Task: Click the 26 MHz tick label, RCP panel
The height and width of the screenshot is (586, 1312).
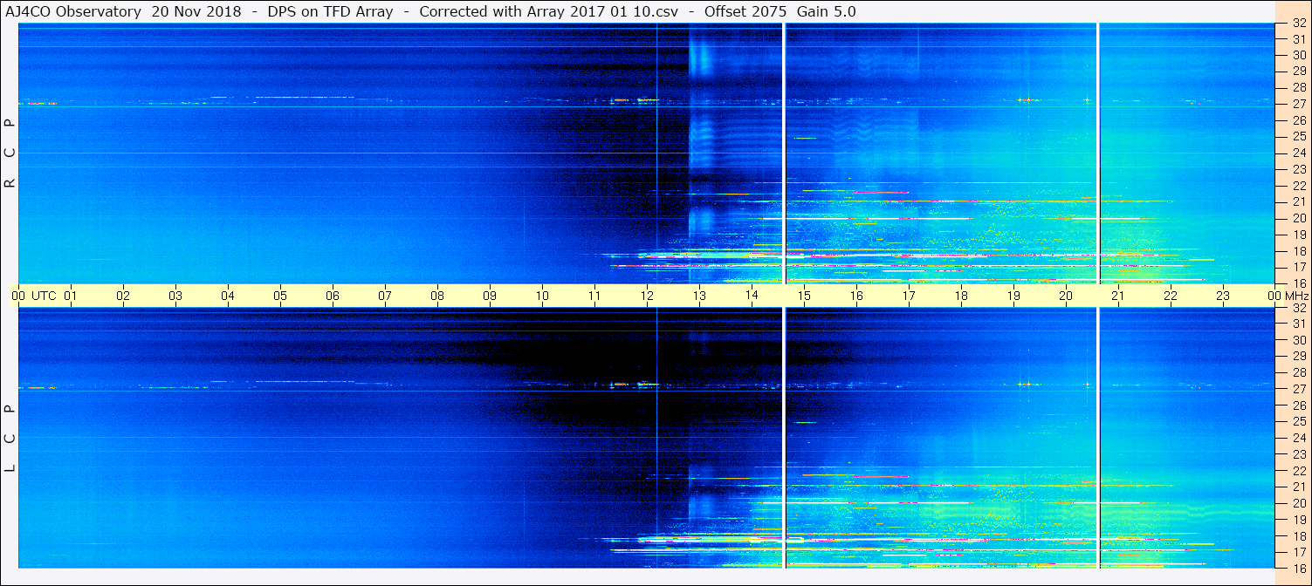Action: point(1298,120)
